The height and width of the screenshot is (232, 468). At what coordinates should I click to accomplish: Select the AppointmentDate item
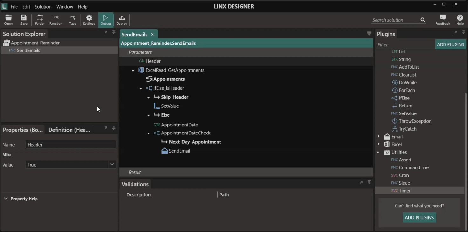click(x=176, y=125)
